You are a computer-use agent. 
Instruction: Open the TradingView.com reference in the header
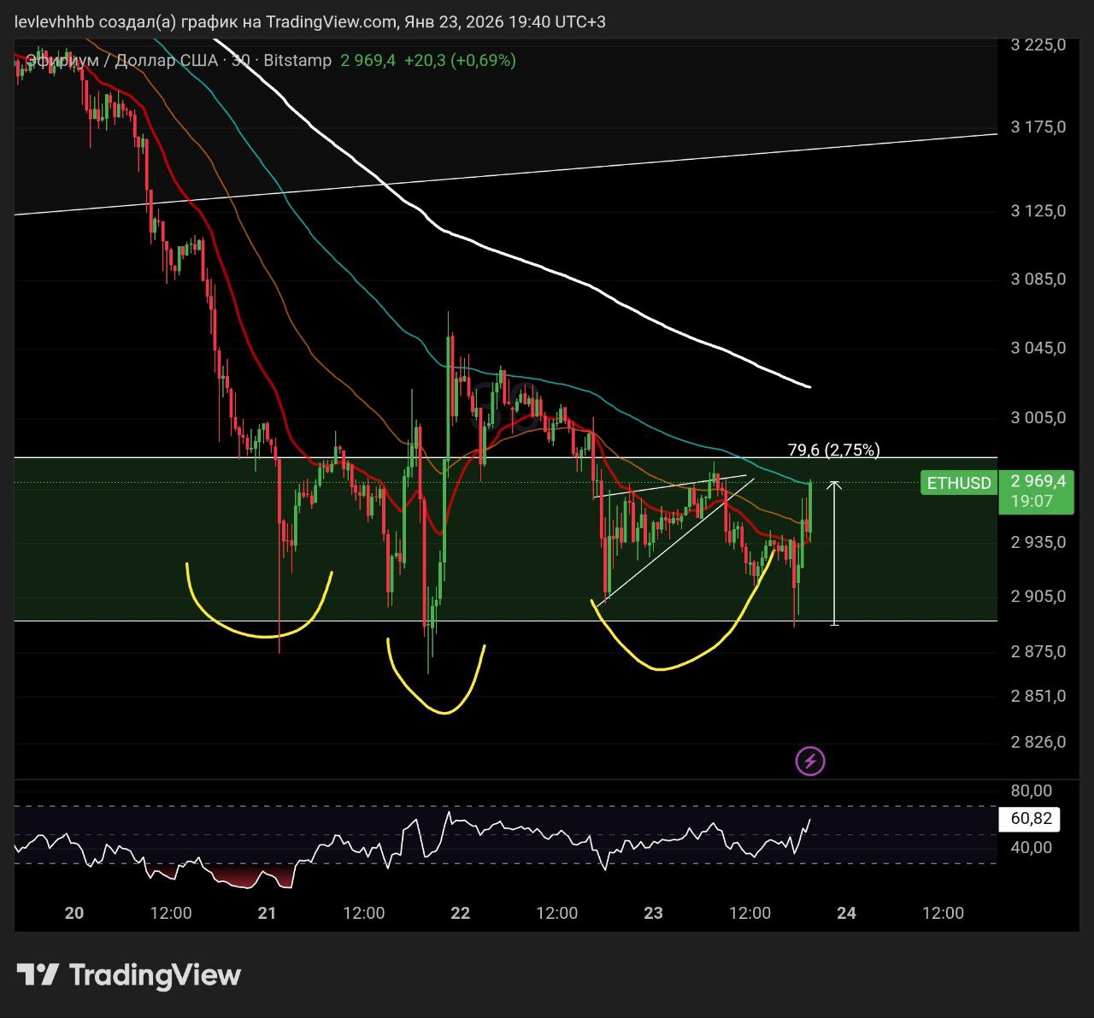click(x=332, y=22)
